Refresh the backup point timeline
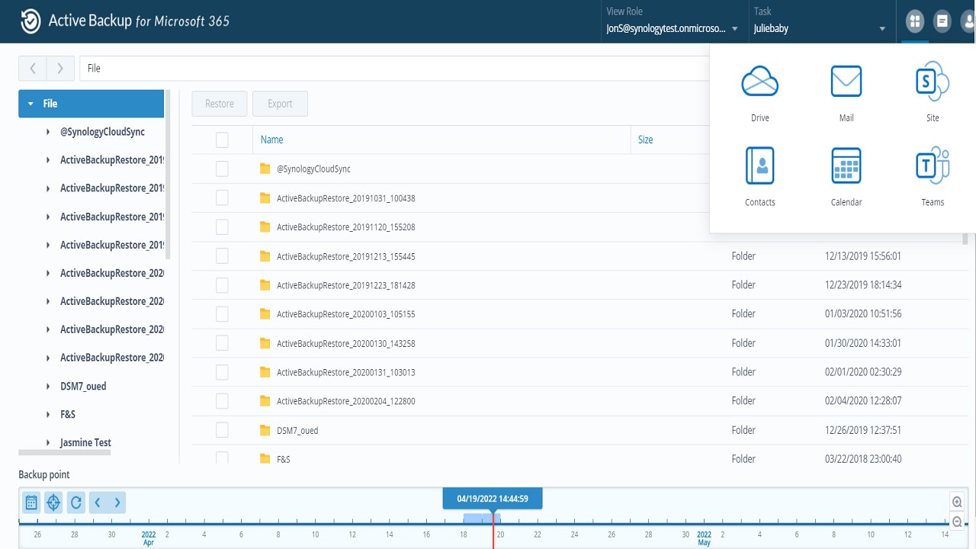Screen dimensions: 976x549 (x=75, y=502)
